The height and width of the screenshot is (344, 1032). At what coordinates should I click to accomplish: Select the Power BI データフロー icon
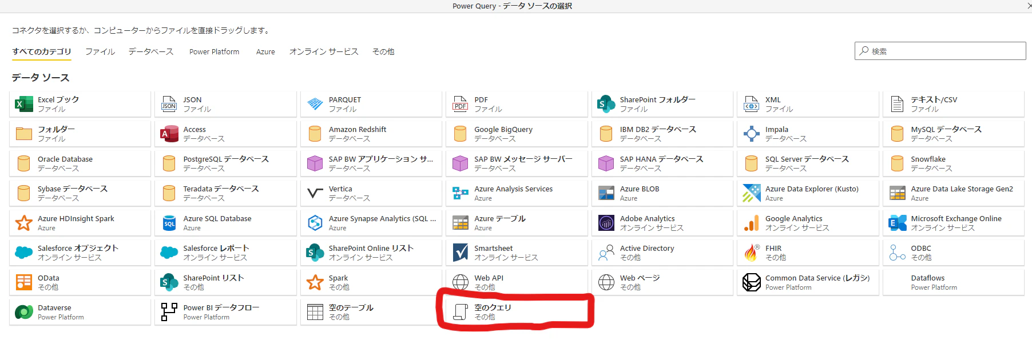coord(169,312)
